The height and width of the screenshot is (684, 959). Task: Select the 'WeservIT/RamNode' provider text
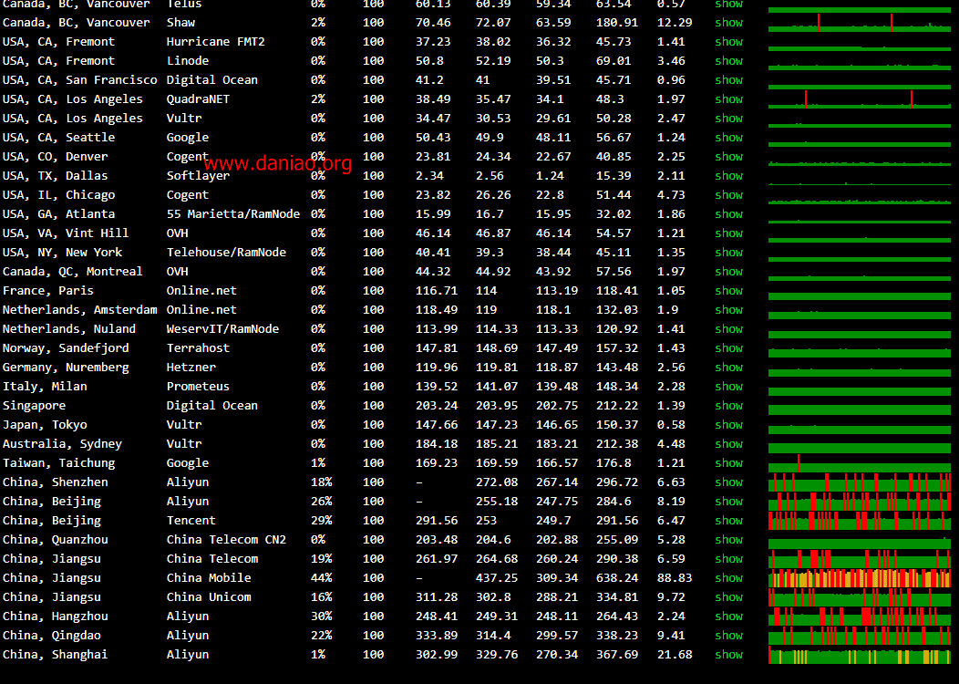(x=222, y=329)
